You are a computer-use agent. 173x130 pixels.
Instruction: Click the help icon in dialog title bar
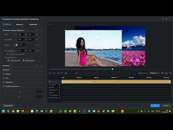coord(163,19)
